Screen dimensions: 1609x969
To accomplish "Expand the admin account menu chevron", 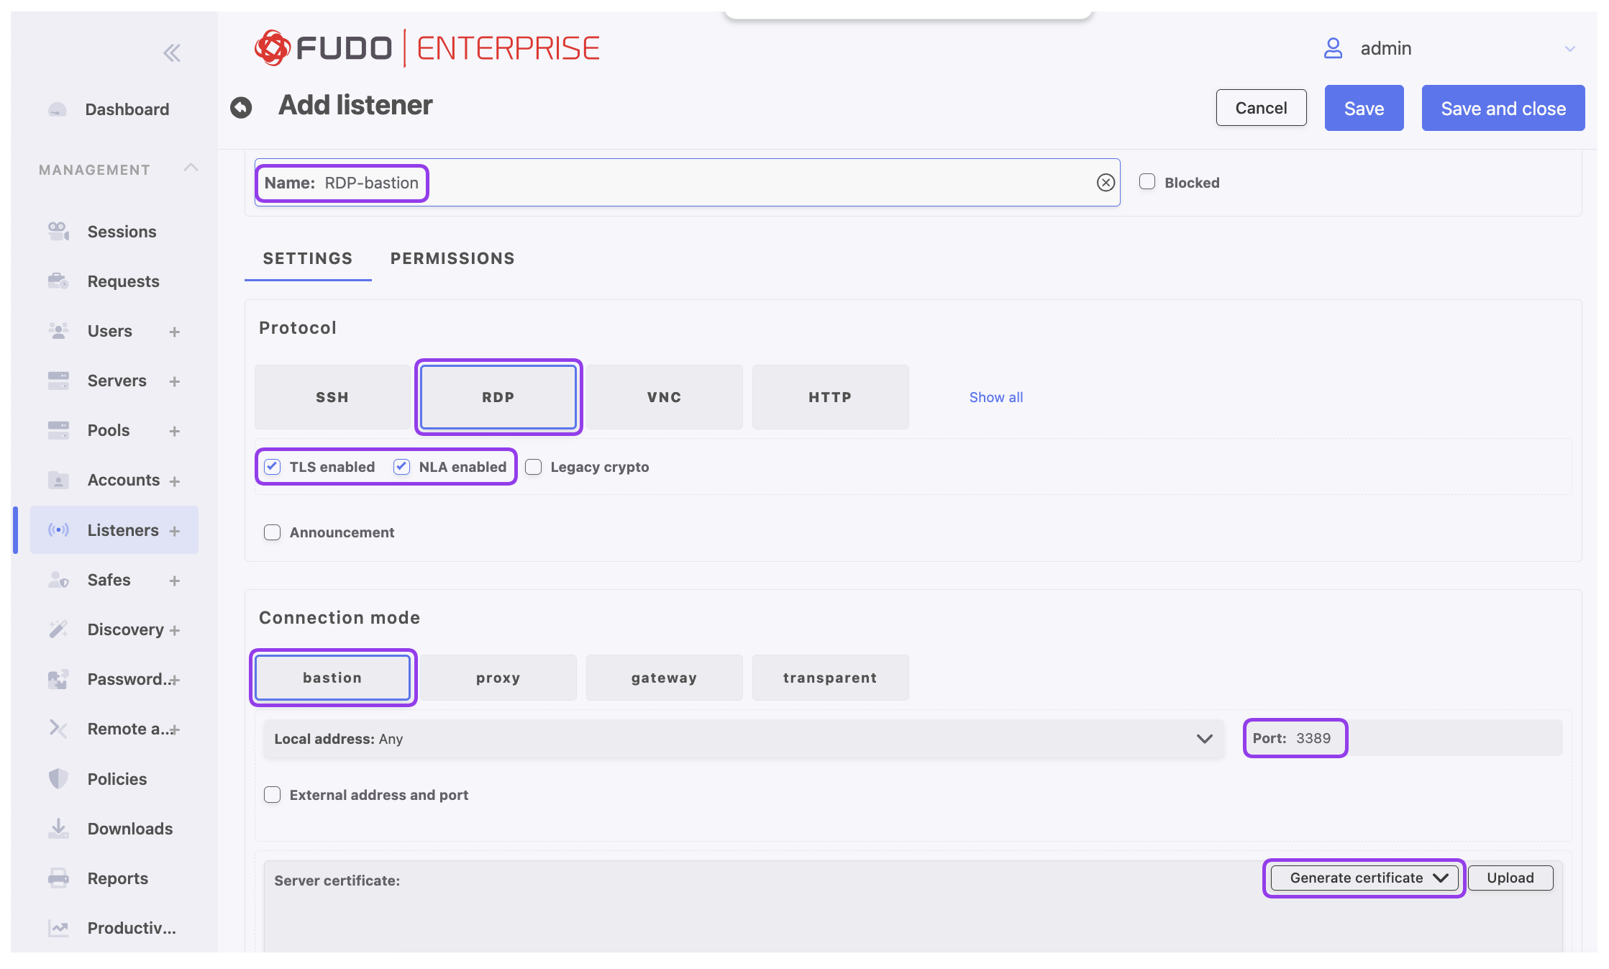I will click(1570, 49).
